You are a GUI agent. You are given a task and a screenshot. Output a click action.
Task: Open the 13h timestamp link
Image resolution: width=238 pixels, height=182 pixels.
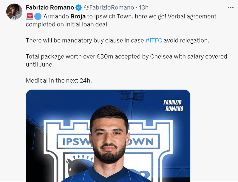[144, 7]
